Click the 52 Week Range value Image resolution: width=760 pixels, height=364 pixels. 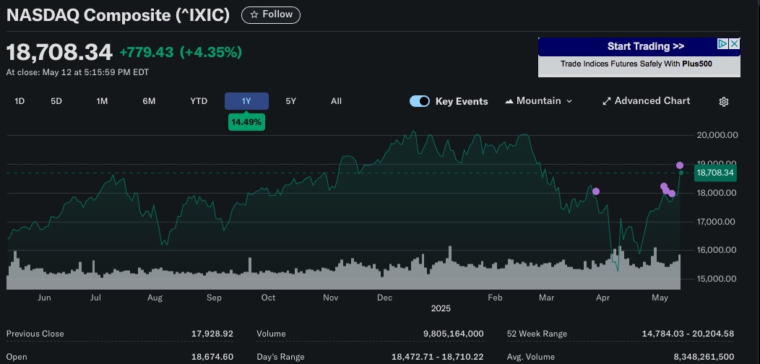pyautogui.click(x=688, y=334)
